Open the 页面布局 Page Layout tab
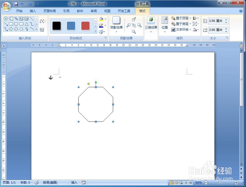 (x=50, y=11)
